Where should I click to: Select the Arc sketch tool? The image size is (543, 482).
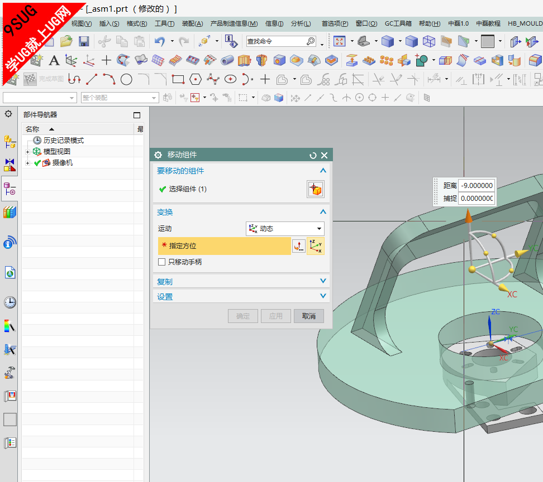click(x=109, y=79)
